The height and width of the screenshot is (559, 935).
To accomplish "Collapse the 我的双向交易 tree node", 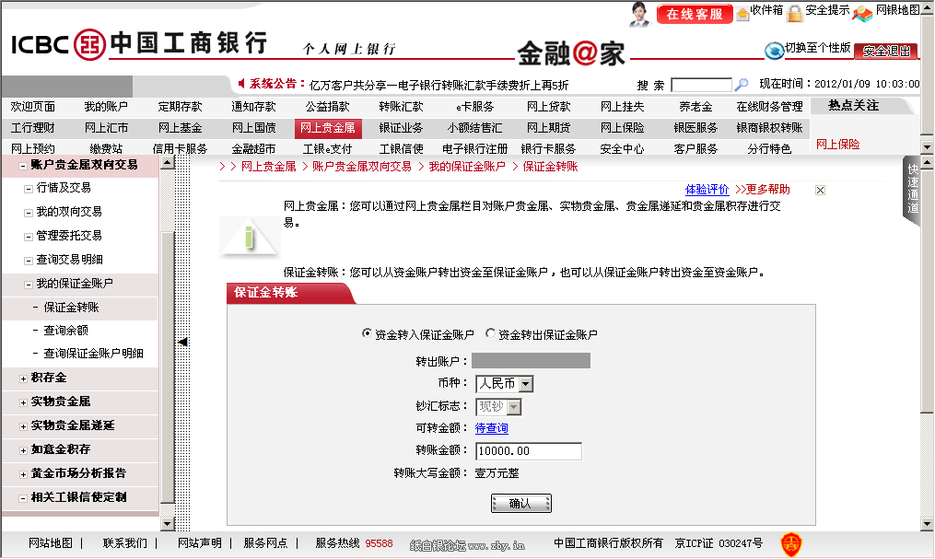I will tap(28, 213).
